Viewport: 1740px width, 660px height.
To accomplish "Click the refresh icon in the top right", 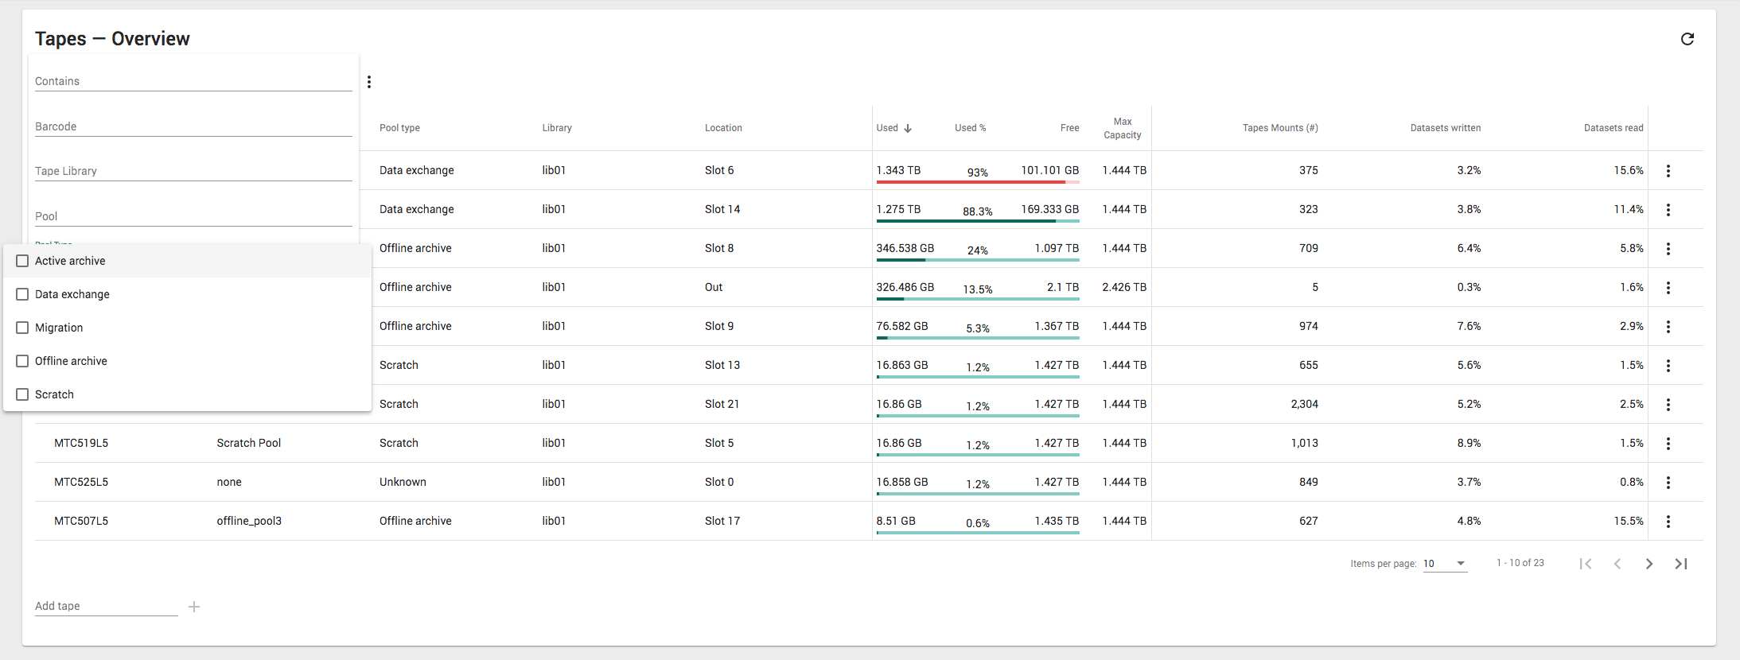I will click(x=1687, y=39).
